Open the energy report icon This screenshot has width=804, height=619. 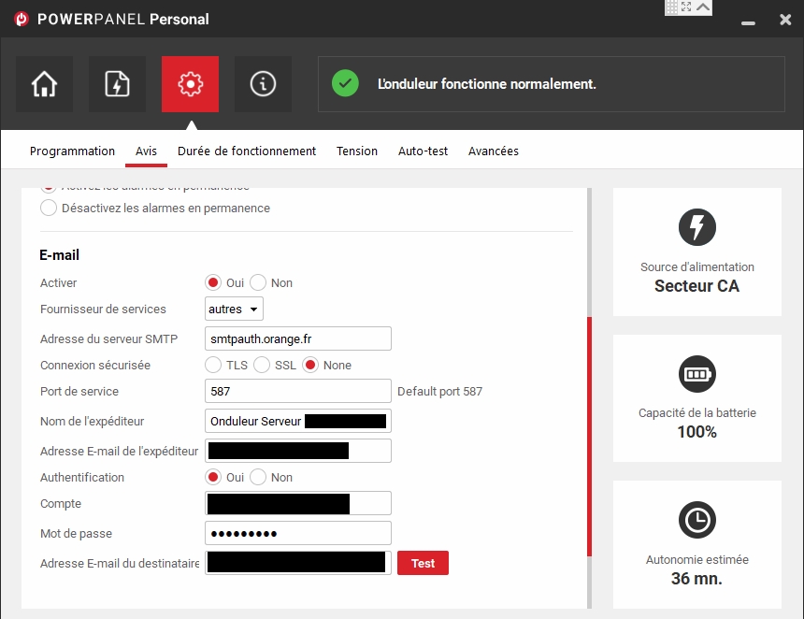click(117, 84)
